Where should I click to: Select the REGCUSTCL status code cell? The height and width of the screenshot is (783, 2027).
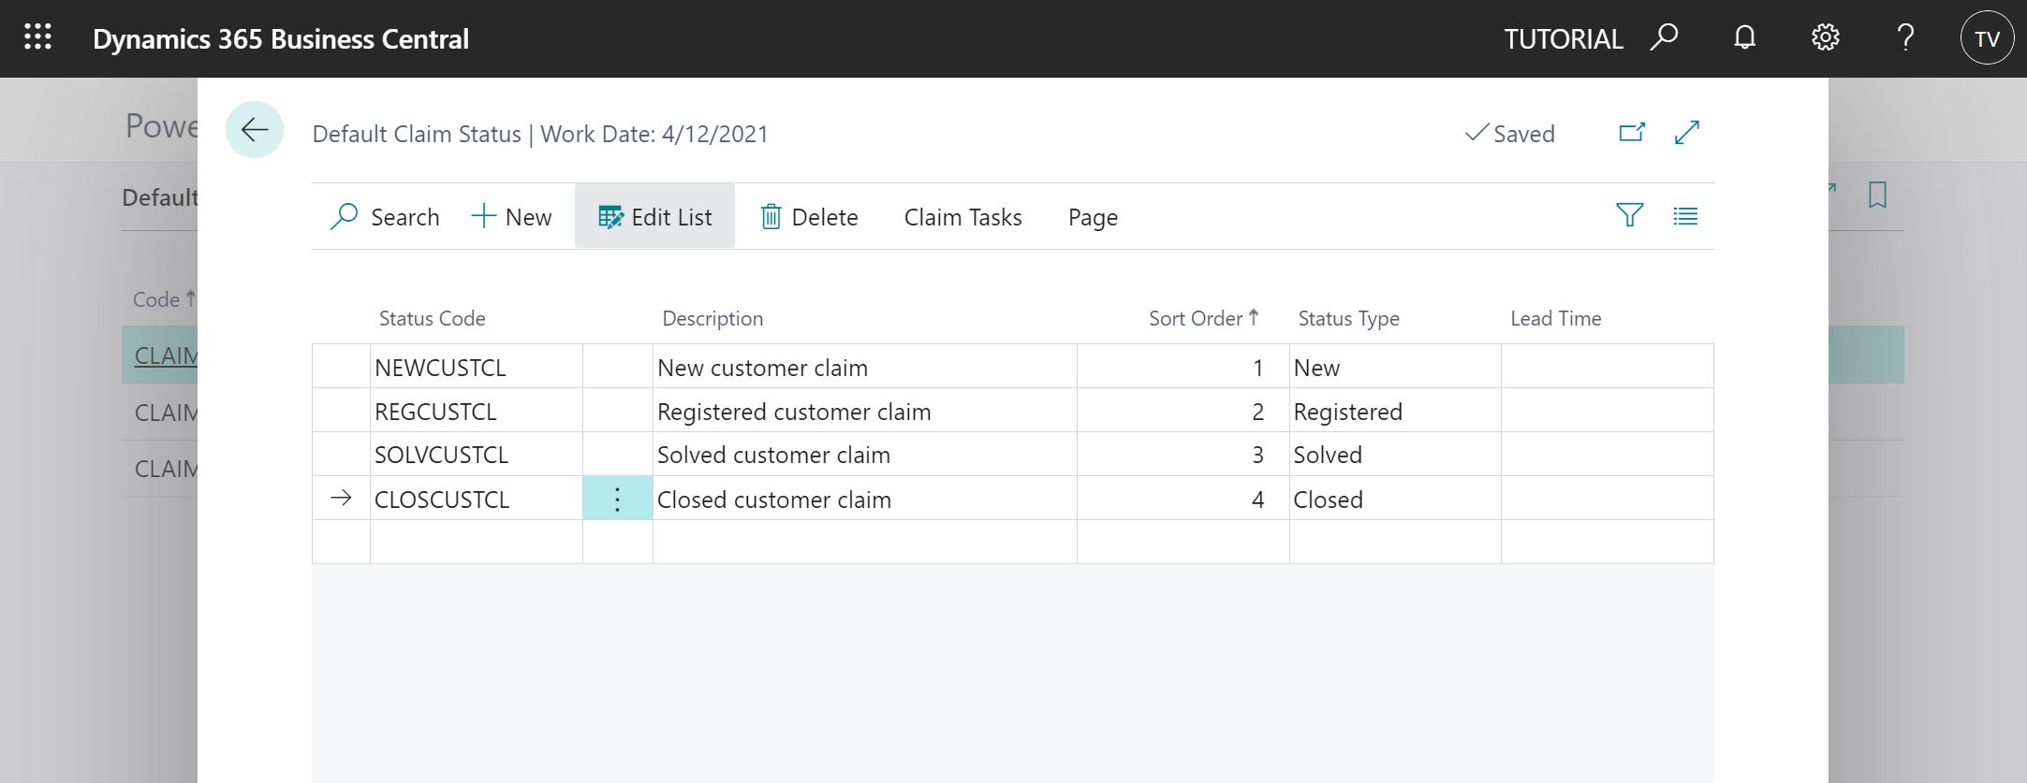[x=476, y=411]
